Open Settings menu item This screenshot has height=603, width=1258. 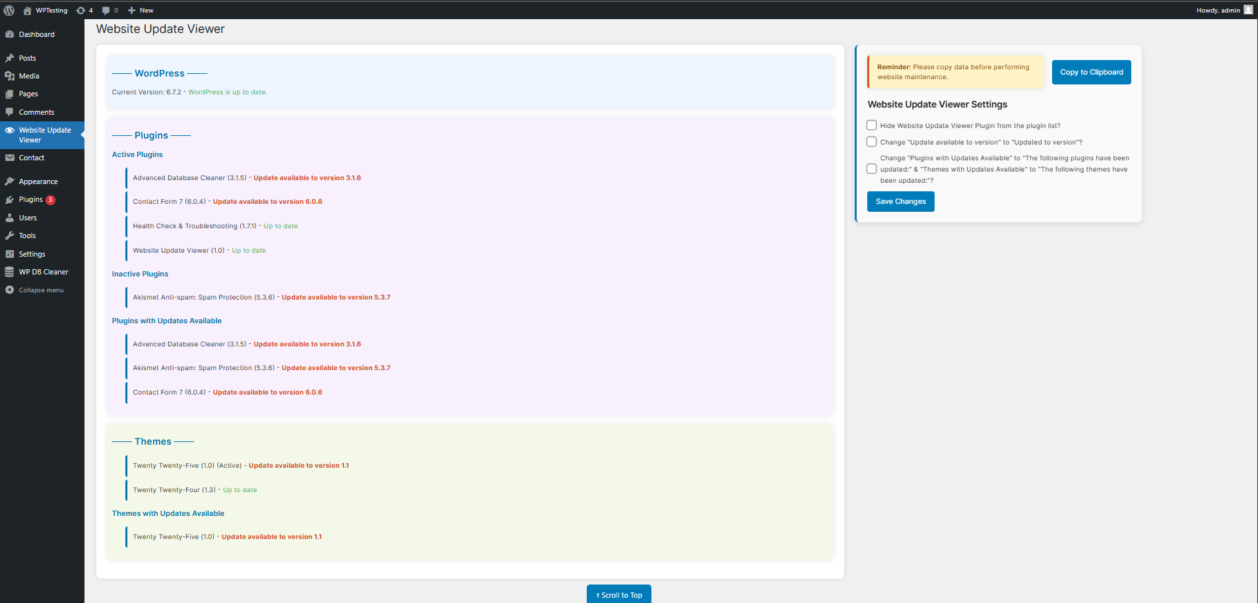pos(42,254)
